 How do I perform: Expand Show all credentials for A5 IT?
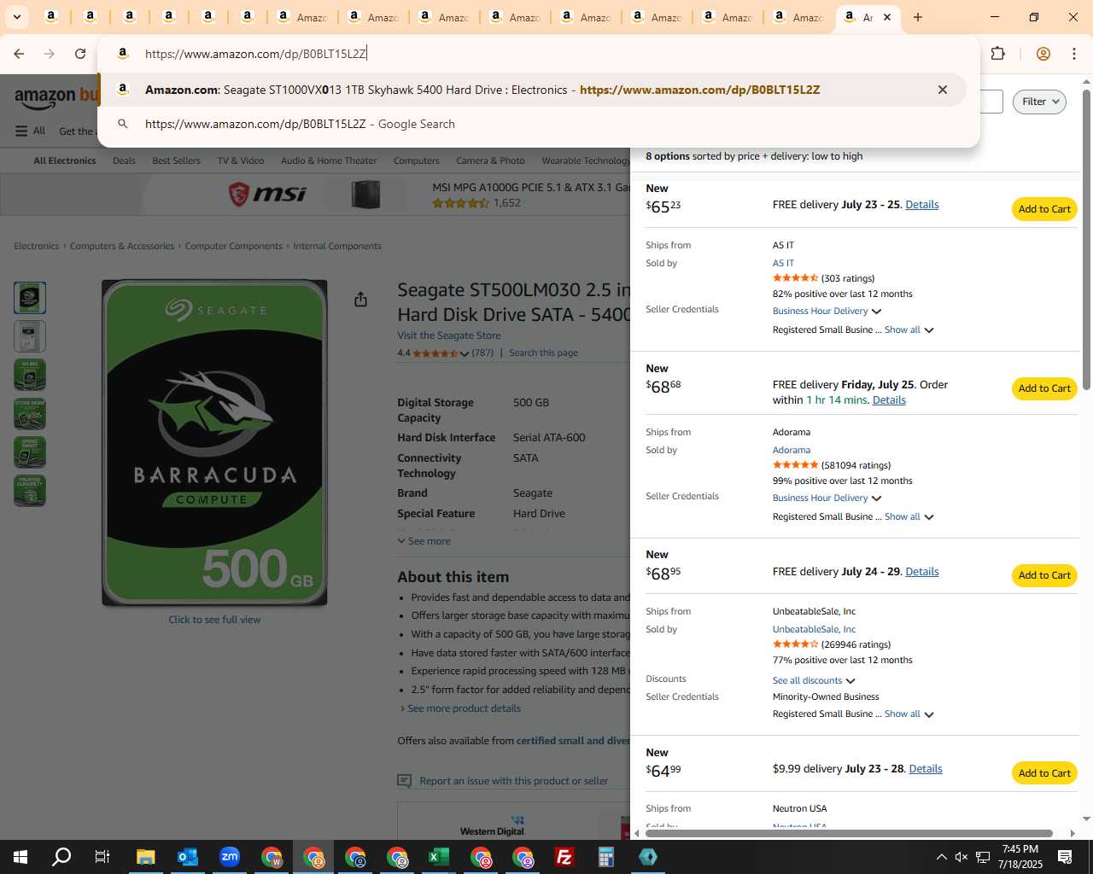(x=909, y=330)
